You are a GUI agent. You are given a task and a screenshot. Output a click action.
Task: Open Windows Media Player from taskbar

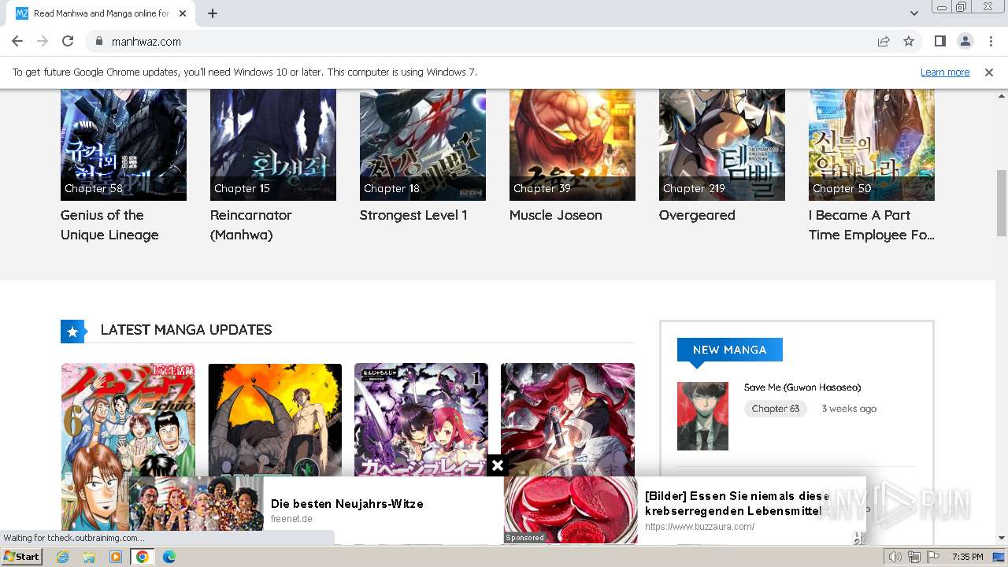(116, 557)
